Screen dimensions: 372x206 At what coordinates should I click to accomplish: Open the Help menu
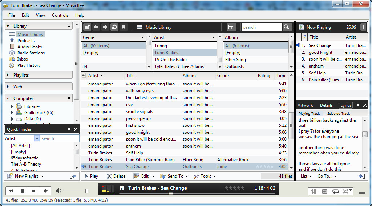[x=80, y=15]
